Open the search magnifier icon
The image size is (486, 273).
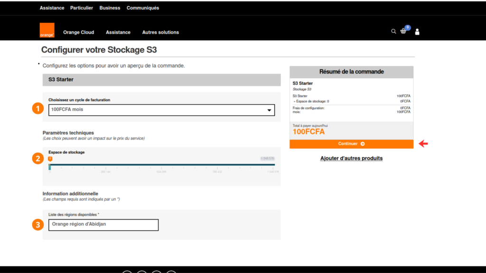(x=393, y=31)
